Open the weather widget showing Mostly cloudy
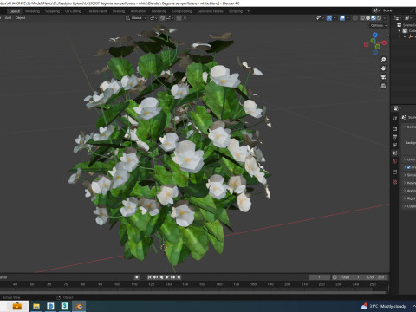 coord(383,306)
